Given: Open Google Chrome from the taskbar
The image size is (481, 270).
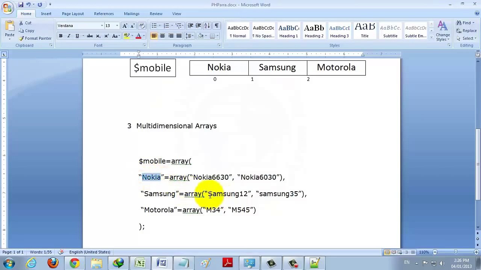Looking at the screenshot, I should tap(74, 263).
